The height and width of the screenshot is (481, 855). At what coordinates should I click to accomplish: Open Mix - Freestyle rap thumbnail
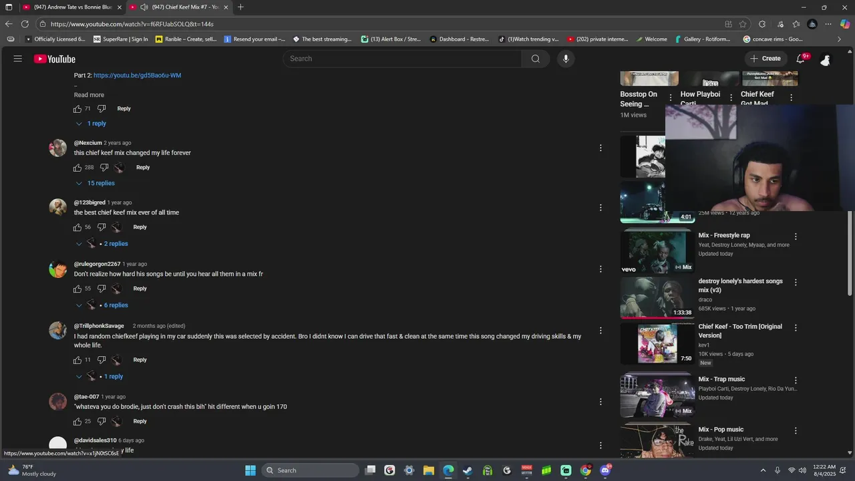(x=657, y=252)
